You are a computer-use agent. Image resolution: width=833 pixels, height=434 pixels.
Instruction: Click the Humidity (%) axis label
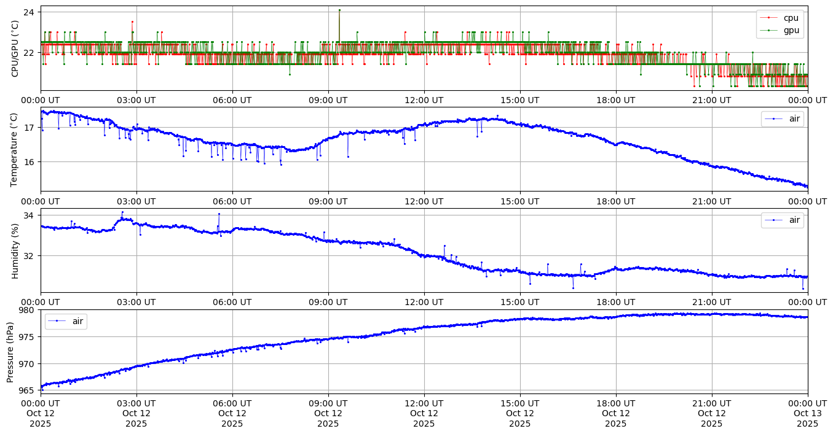point(15,250)
